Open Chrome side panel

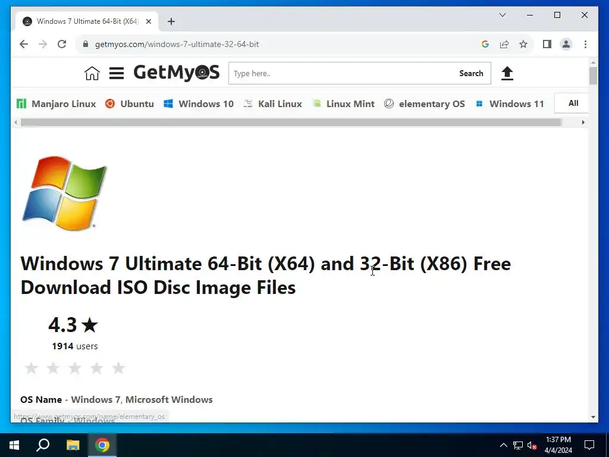[x=547, y=44]
